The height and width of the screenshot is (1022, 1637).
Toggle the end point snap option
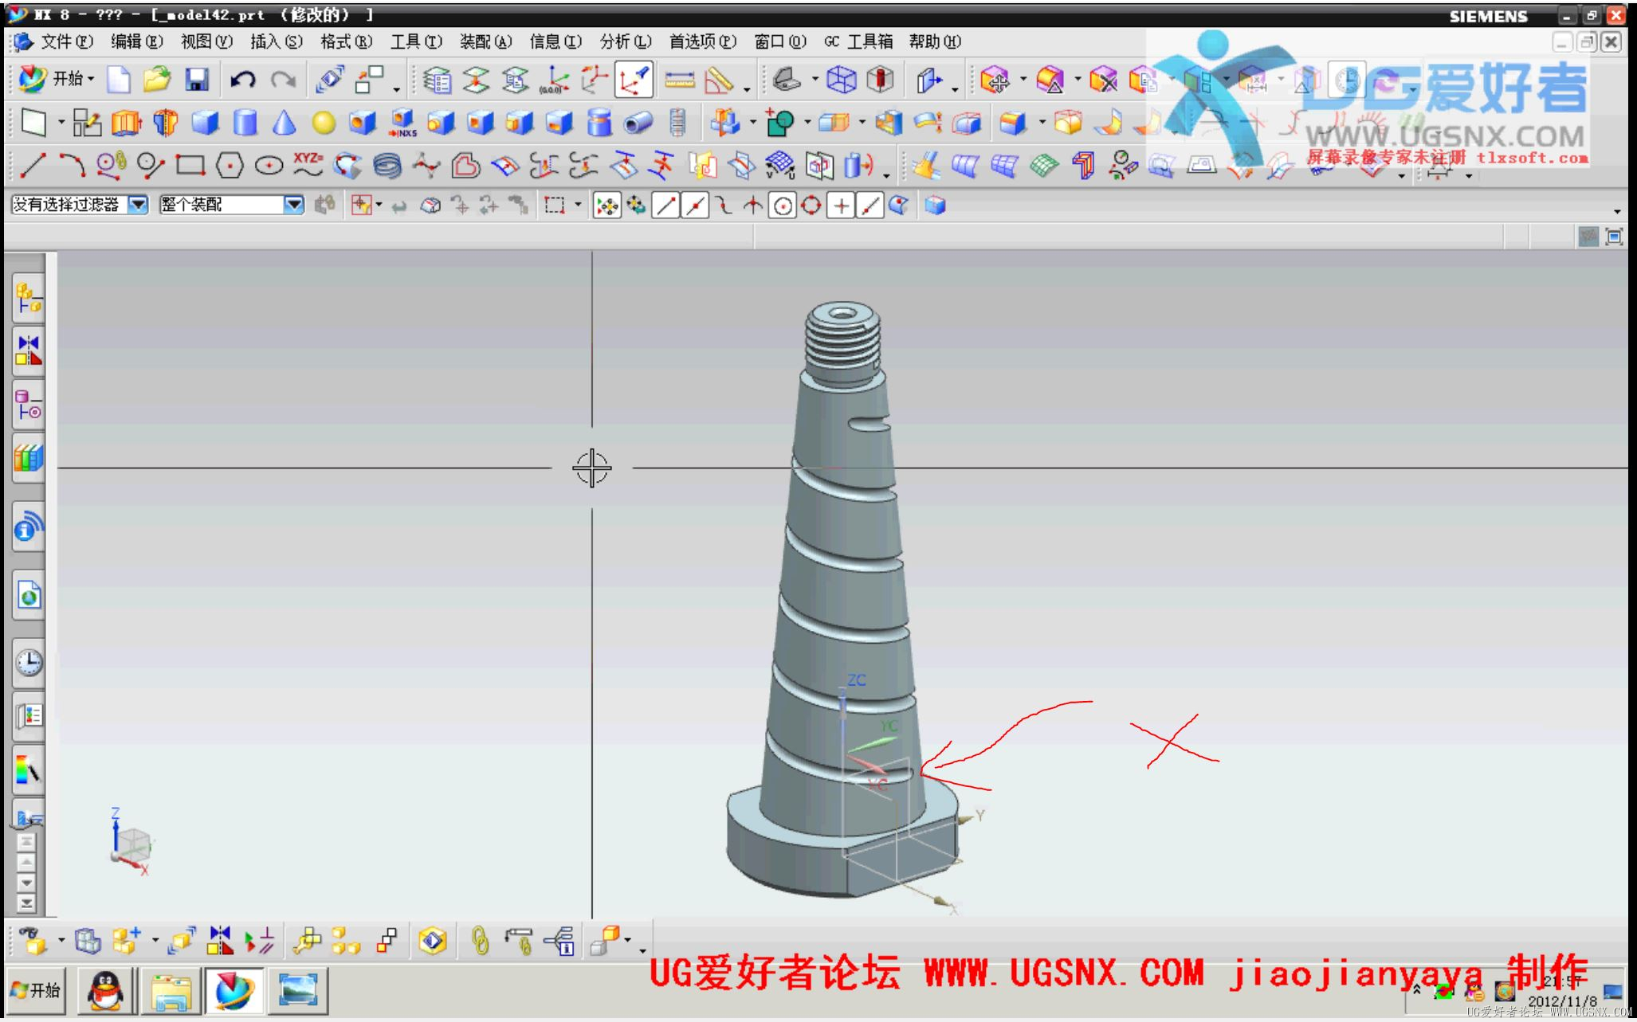[665, 206]
